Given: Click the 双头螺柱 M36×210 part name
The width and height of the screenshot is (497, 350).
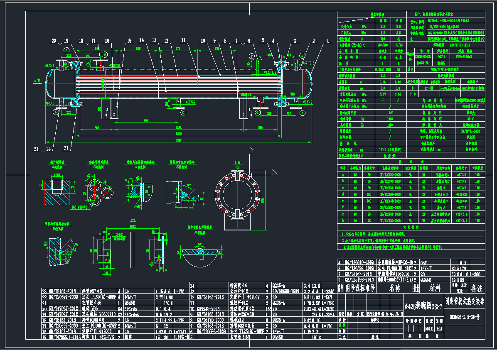Looking at the screenshot, I should pos(99,315).
